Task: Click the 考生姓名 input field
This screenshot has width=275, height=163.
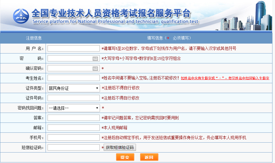Action: (x=73, y=78)
